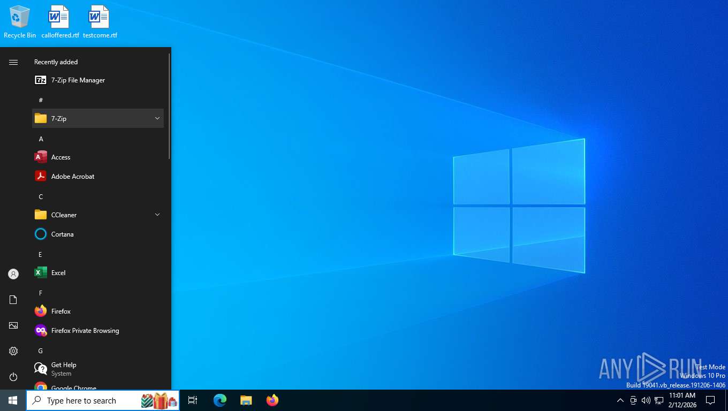Launch Google Chrome from the app list
This screenshot has height=411, width=728.
click(98, 385)
